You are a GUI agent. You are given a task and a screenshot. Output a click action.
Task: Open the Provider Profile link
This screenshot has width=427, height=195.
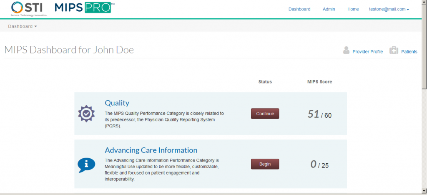(x=367, y=52)
